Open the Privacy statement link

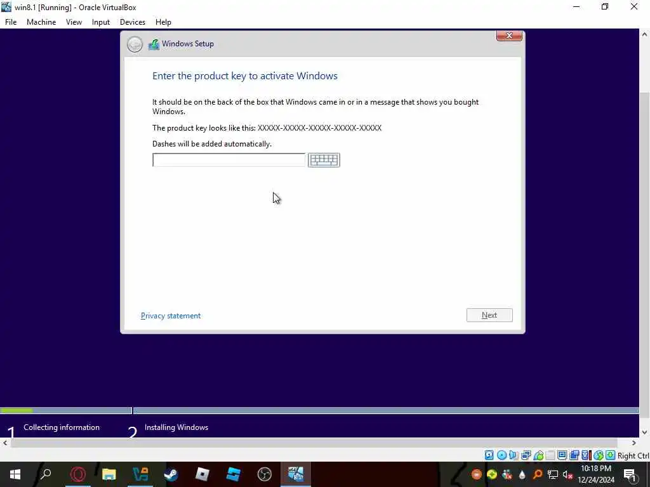[171, 316]
